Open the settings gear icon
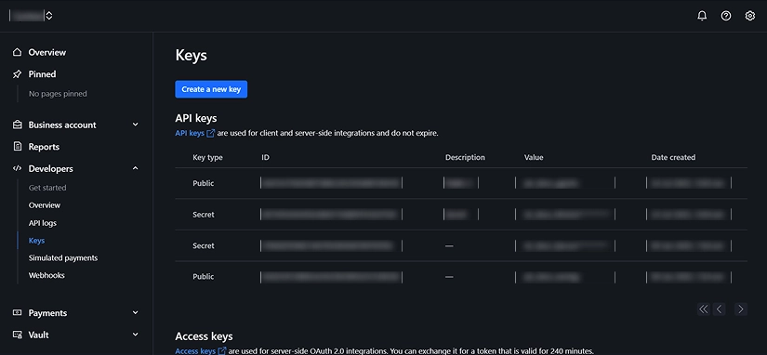Screen dimensions: 767x355 (750, 16)
